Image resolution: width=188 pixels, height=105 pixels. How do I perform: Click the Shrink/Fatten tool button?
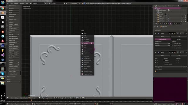(14, 15)
